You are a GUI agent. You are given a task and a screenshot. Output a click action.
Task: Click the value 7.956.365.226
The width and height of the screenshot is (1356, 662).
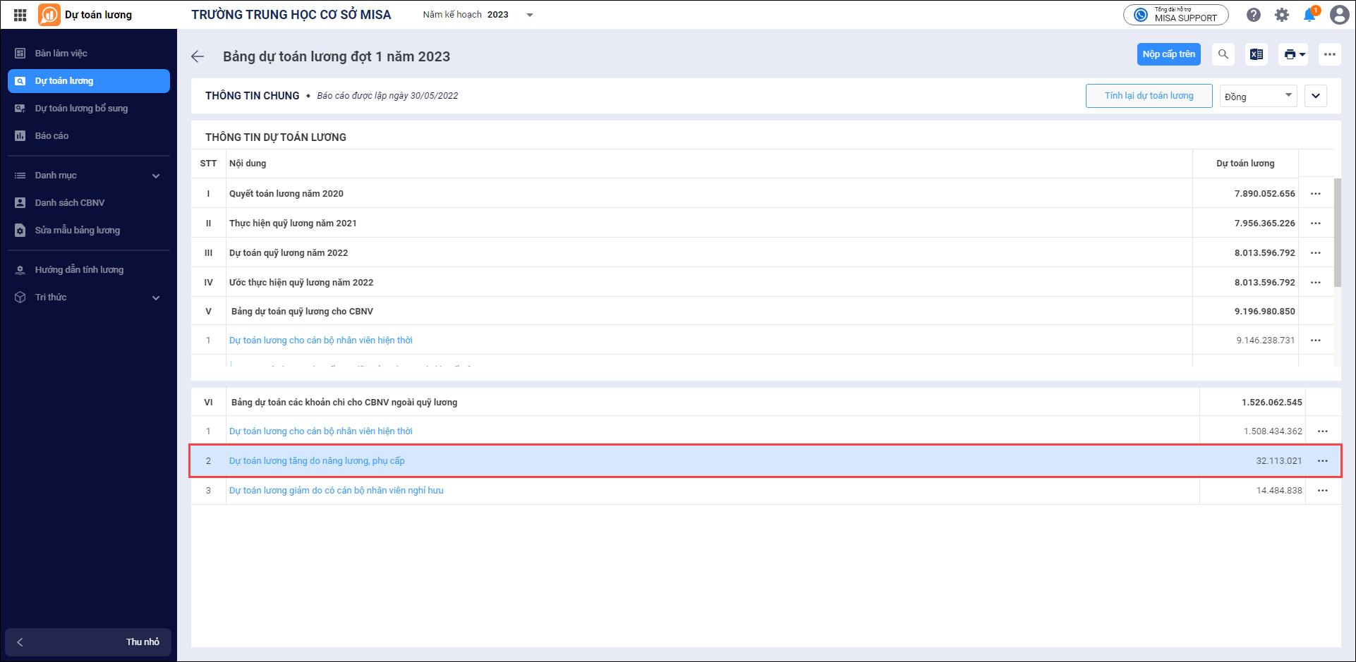(x=1265, y=223)
